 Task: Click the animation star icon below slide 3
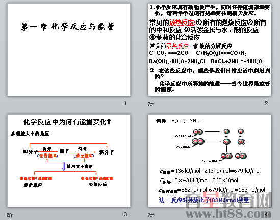pyautogui.click(x=10, y=215)
